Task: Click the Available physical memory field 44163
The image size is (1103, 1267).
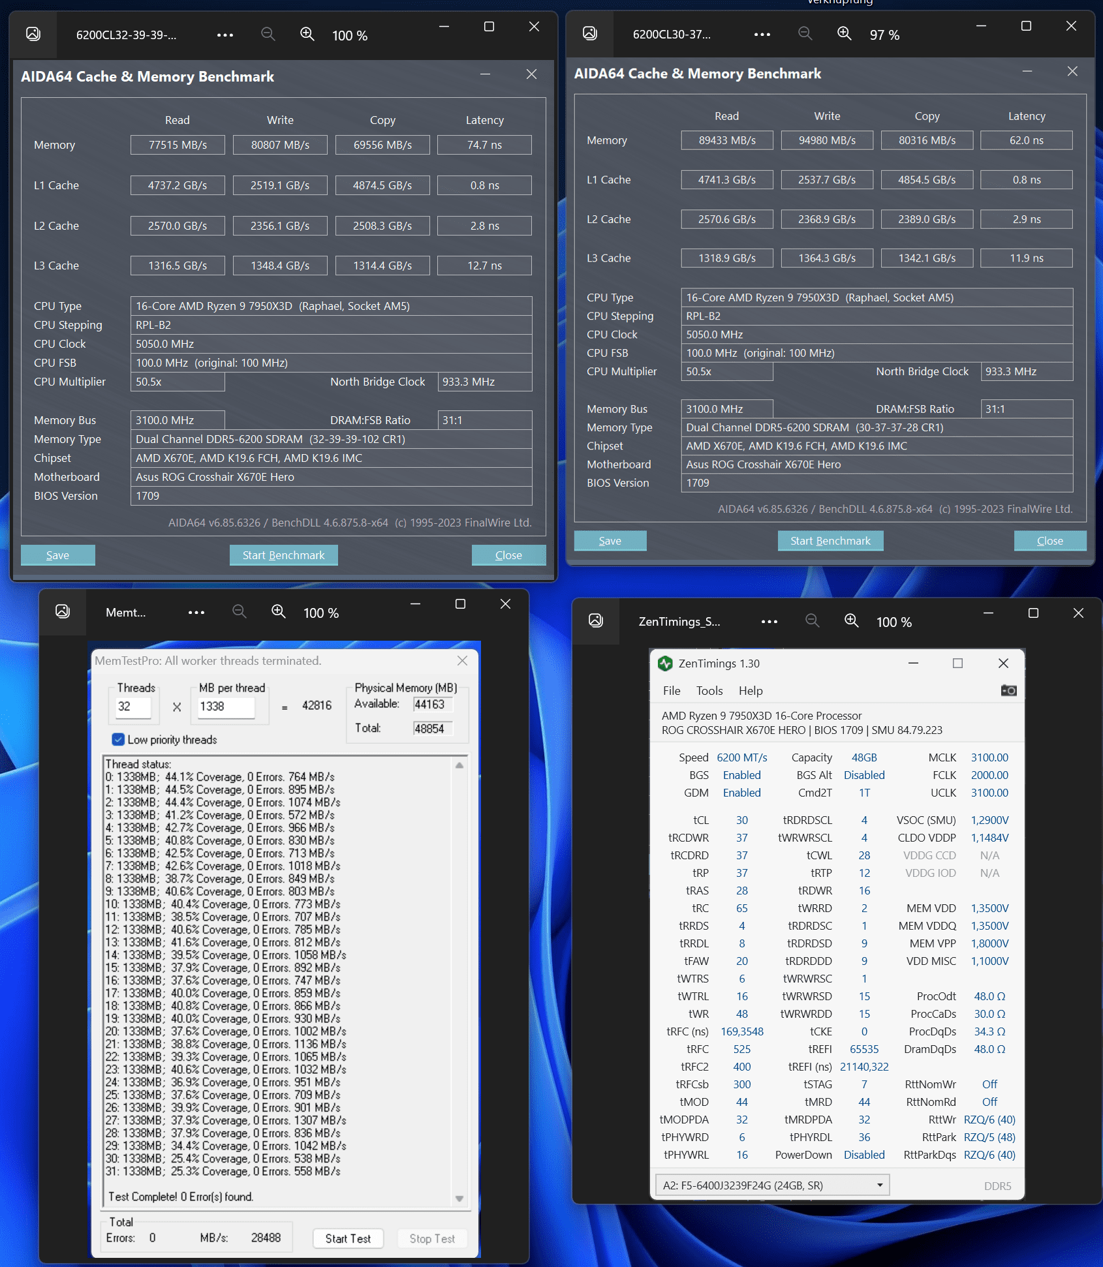Action: coord(433,704)
